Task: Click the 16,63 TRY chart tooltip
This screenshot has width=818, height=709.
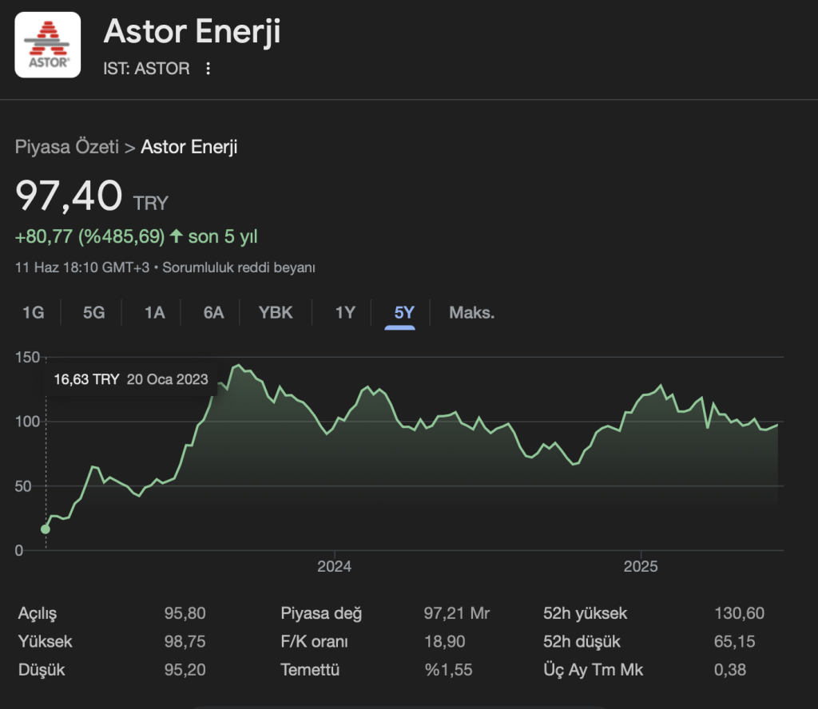Action: (131, 379)
